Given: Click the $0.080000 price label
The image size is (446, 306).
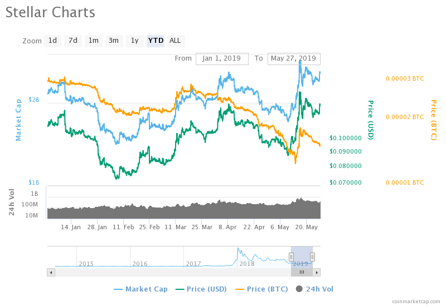Looking at the screenshot, I should click(346, 166).
